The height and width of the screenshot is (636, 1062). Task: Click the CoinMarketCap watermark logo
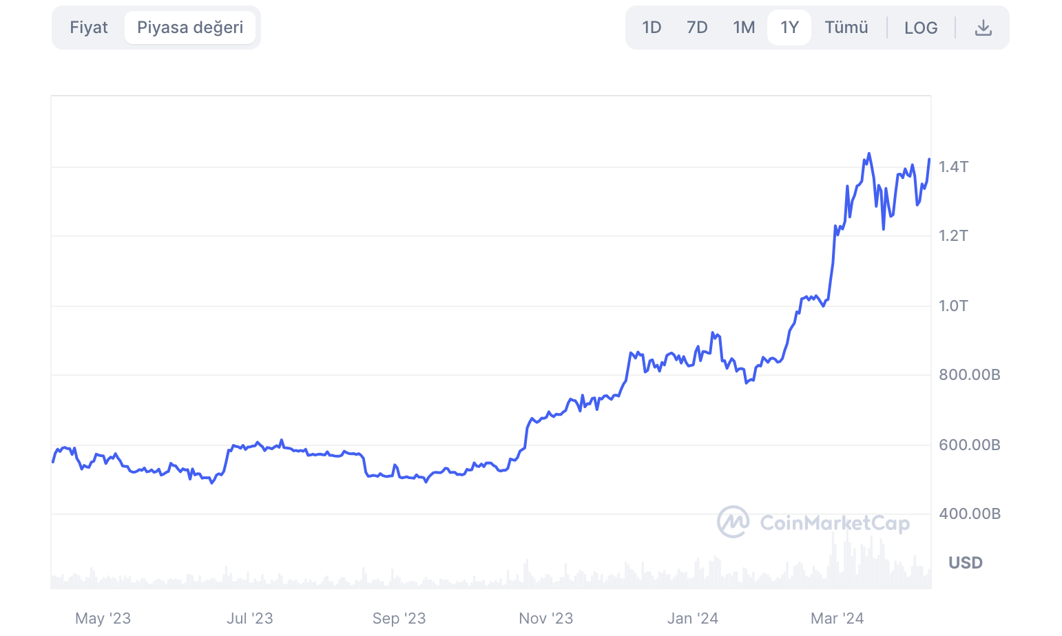(733, 522)
